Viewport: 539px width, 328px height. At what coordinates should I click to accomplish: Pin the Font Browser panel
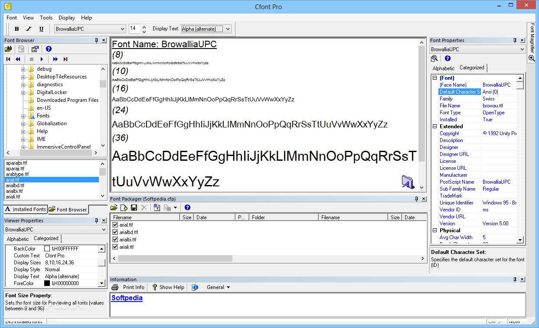[x=96, y=40]
